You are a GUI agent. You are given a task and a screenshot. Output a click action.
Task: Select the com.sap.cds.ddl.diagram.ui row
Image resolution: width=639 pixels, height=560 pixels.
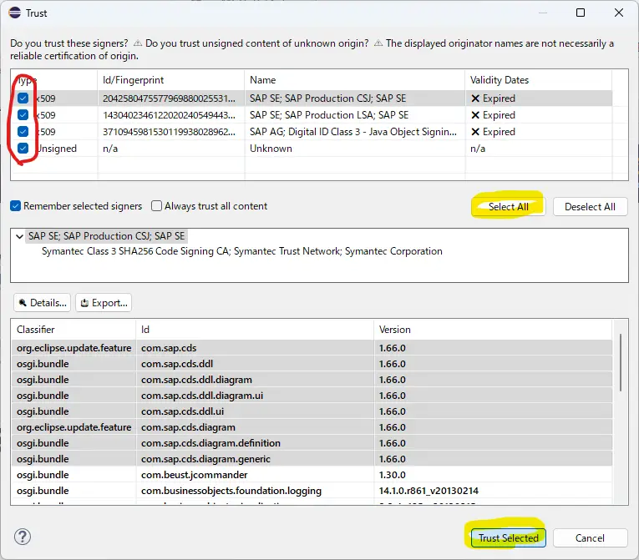click(x=312, y=396)
